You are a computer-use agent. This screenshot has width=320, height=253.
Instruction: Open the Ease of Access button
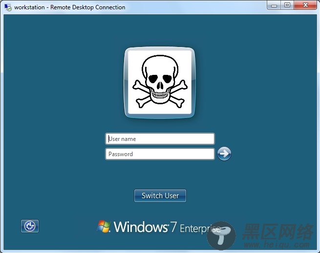[x=30, y=226]
